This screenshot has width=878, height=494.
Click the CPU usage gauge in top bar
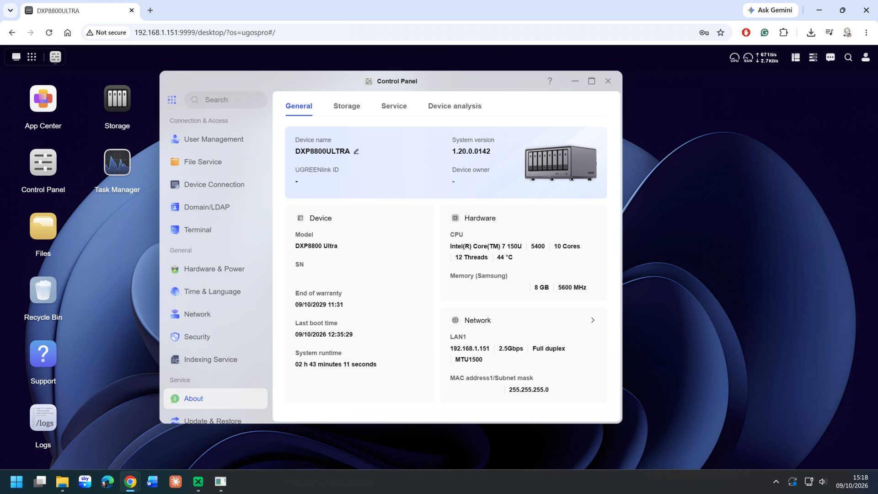734,57
